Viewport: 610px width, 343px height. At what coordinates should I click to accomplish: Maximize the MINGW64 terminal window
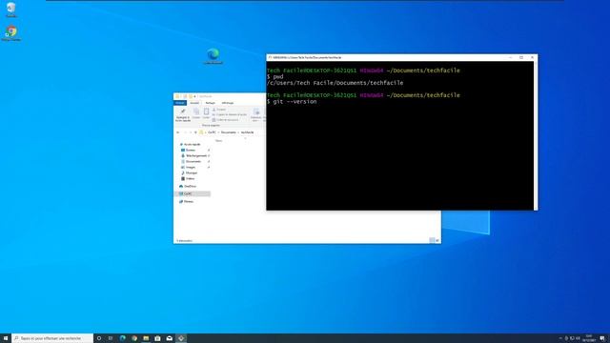(521, 57)
